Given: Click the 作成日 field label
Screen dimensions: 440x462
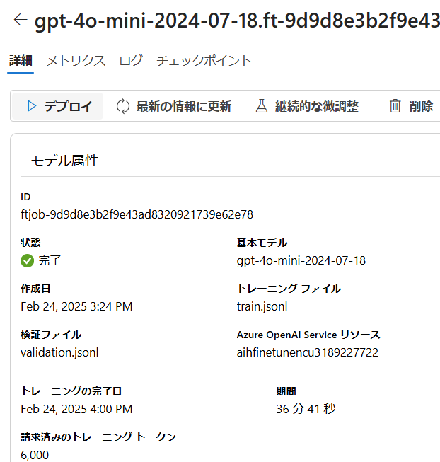Looking at the screenshot, I should click(35, 289).
